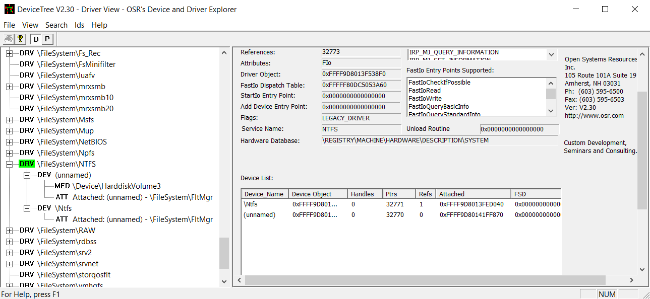Click the FSD column header
The width and height of the screenshot is (650, 299).
pyautogui.click(x=536, y=194)
